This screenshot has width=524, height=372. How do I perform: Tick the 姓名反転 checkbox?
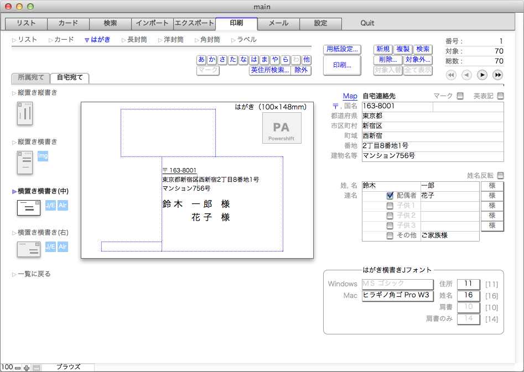500,176
